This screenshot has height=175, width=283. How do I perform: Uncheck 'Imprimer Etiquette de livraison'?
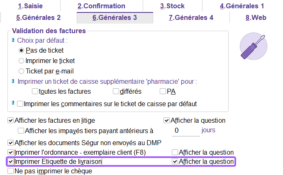[x=11, y=161]
